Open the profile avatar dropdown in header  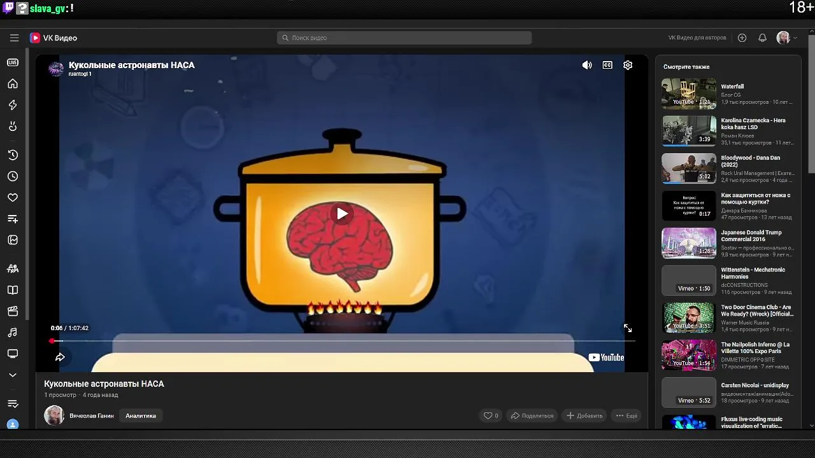pos(787,38)
